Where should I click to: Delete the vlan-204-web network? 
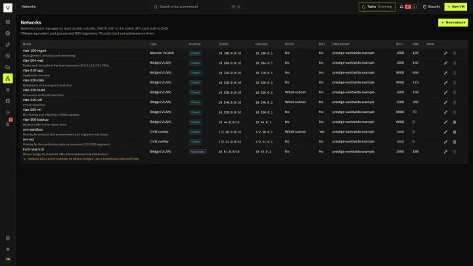tap(455, 63)
